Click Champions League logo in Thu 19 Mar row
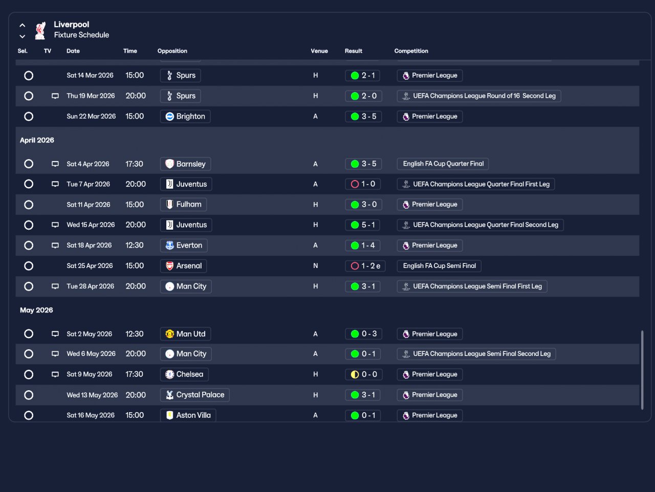 [x=406, y=96]
